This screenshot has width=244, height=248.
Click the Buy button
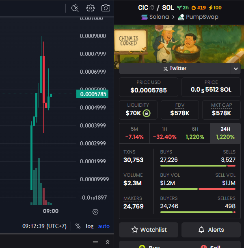pos(149,244)
